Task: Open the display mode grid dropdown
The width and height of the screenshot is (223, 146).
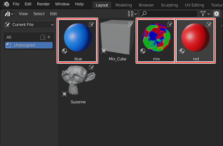Action: [x=132, y=14]
